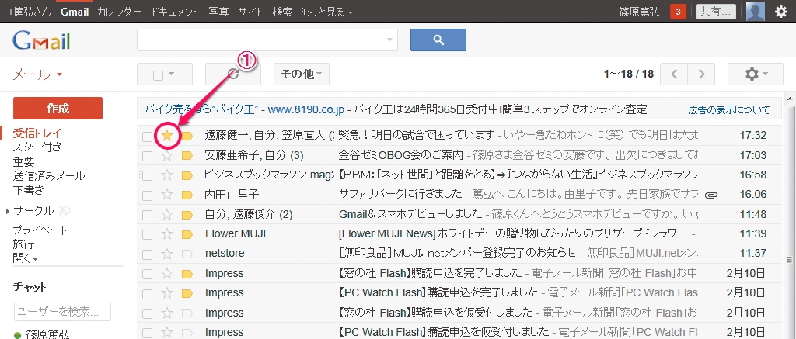The height and width of the screenshot is (339, 796).
Task: Open the スター付き folder link
Action: pos(37,147)
